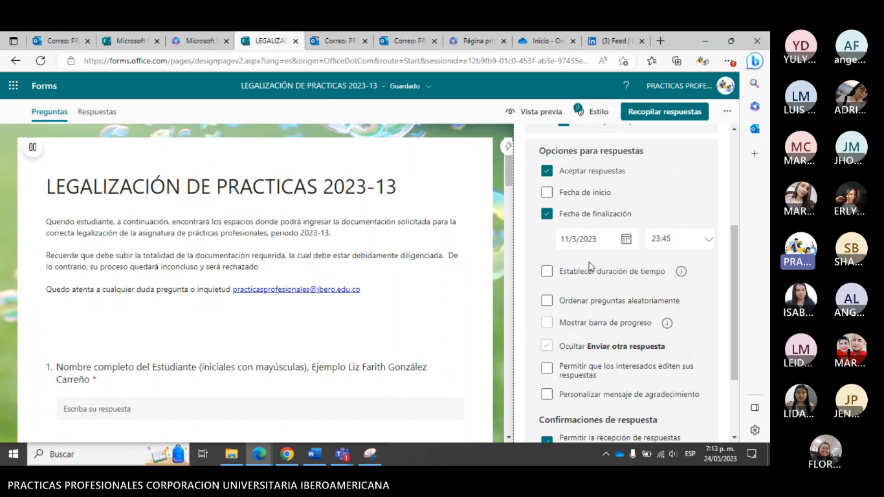Uncheck Fecha de finalización checkbox

[x=547, y=214]
